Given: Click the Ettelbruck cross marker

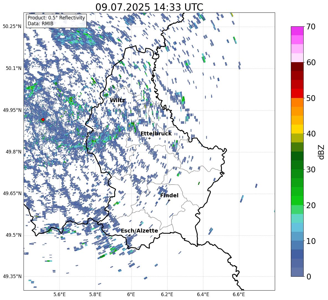Looking at the screenshot, I should (x=149, y=138).
